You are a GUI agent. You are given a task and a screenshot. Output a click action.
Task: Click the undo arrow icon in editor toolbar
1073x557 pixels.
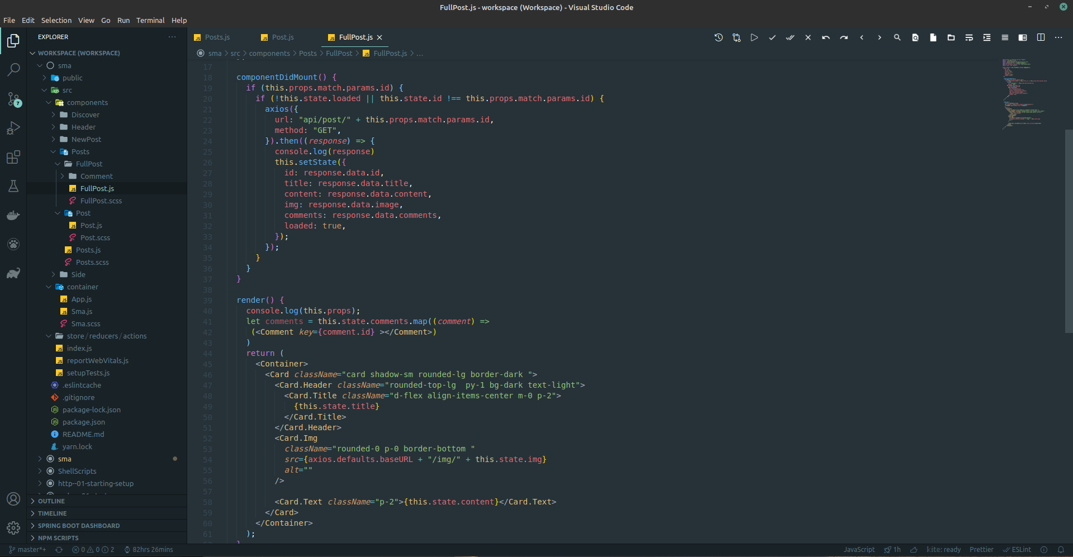(x=826, y=37)
